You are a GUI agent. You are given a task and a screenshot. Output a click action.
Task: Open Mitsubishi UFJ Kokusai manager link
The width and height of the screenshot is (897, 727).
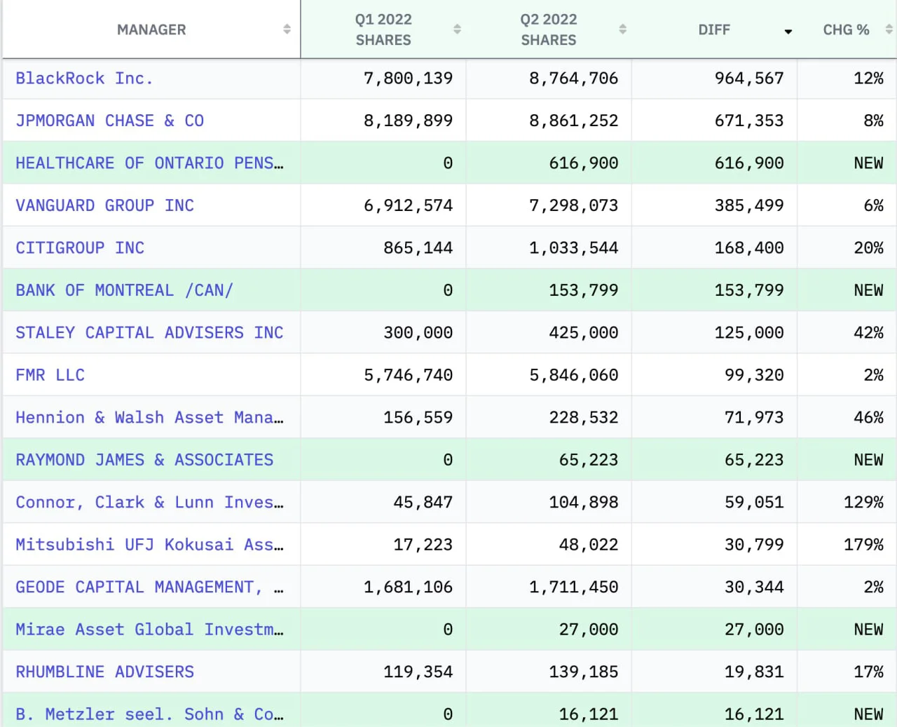[150, 545]
